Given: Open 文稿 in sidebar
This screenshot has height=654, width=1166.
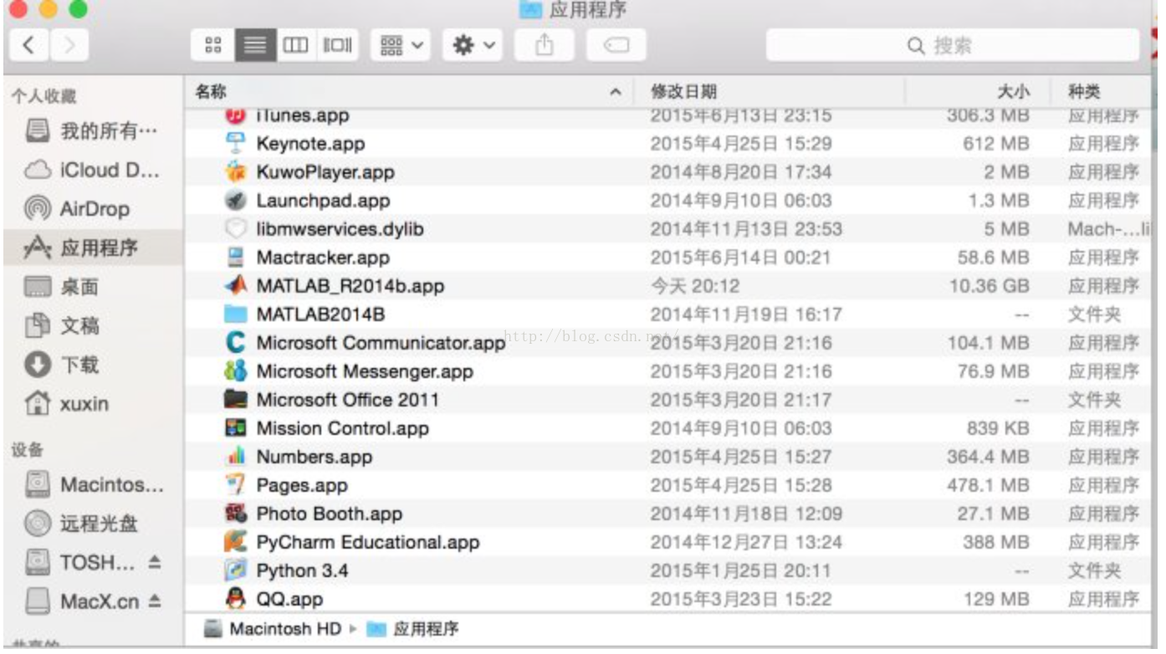Looking at the screenshot, I should click(63, 325).
